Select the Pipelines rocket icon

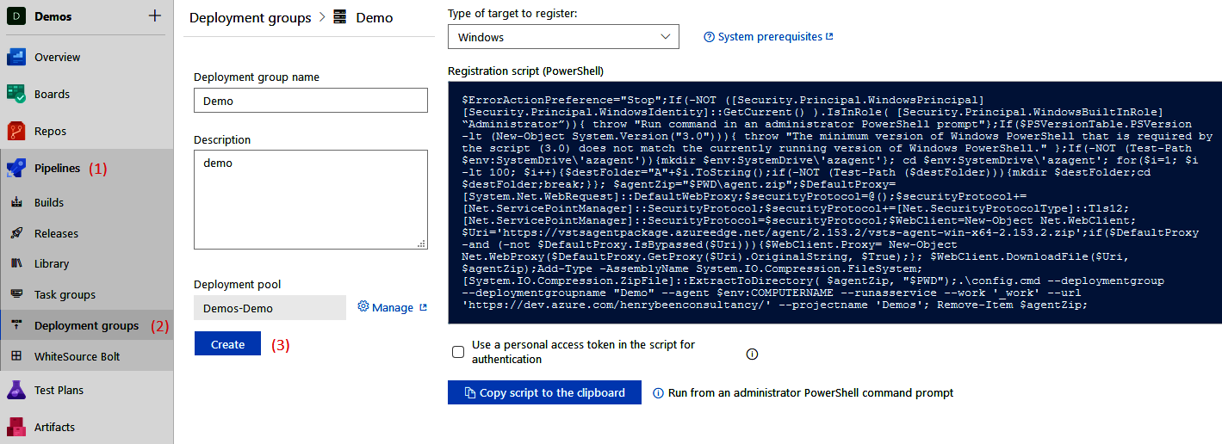point(17,169)
